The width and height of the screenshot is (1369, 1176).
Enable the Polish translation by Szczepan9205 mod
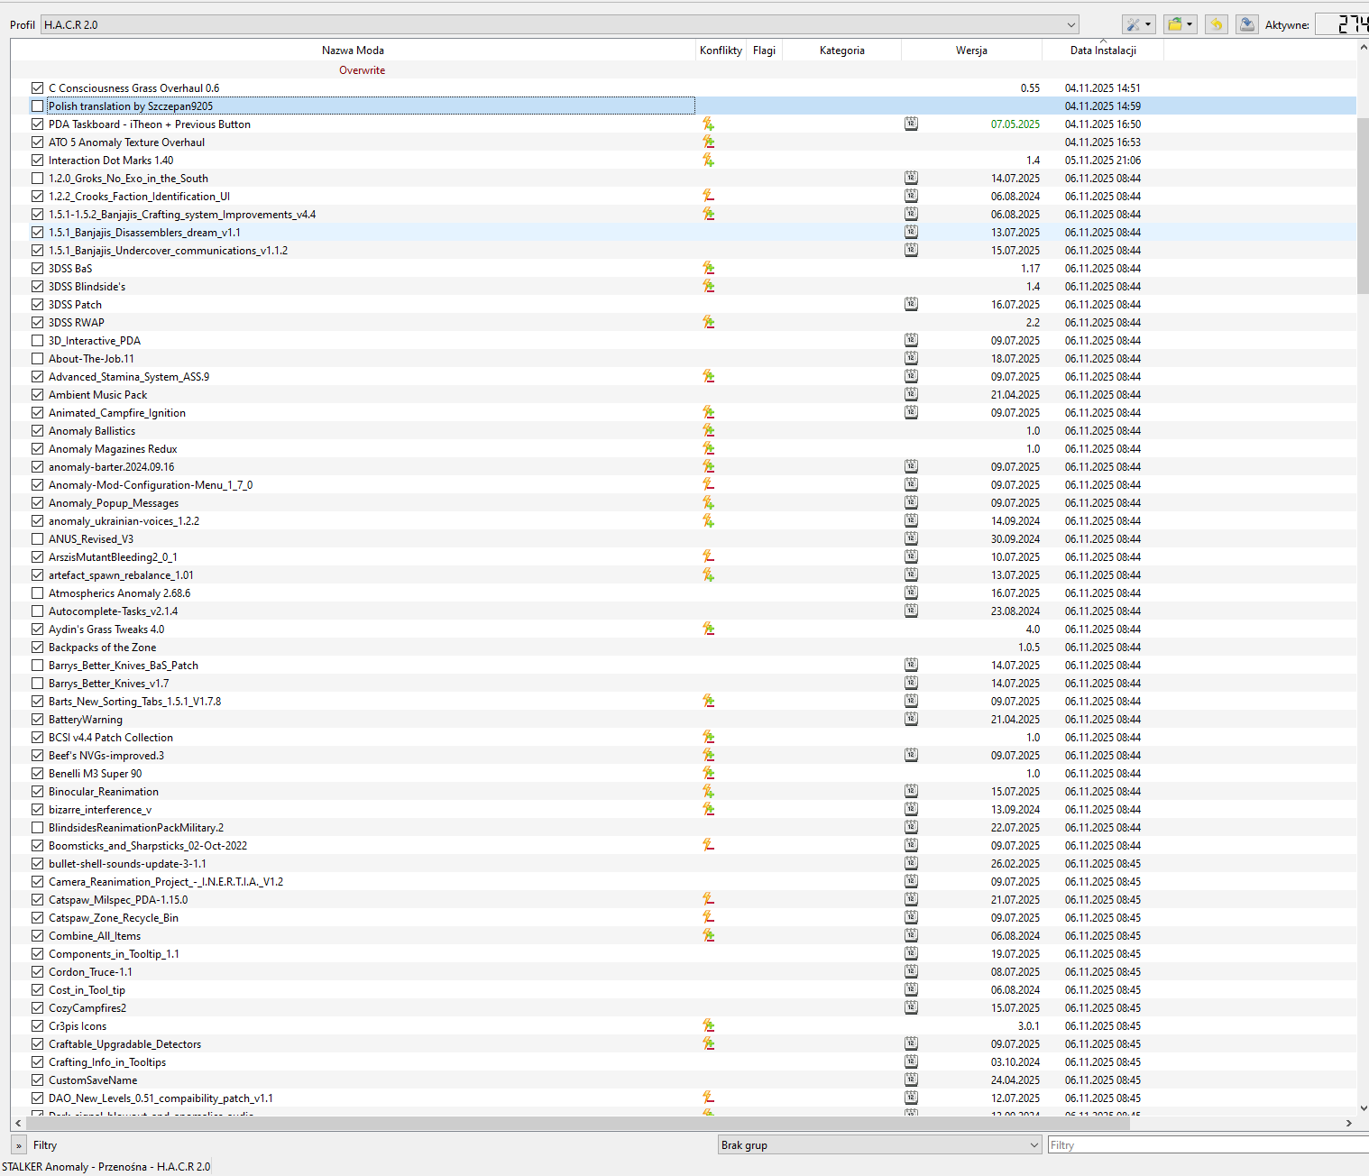coord(37,106)
